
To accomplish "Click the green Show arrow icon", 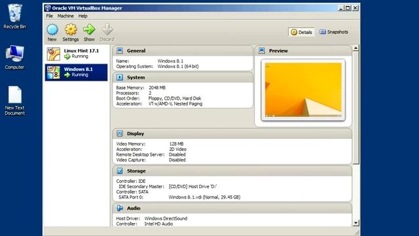I will [x=89, y=29].
